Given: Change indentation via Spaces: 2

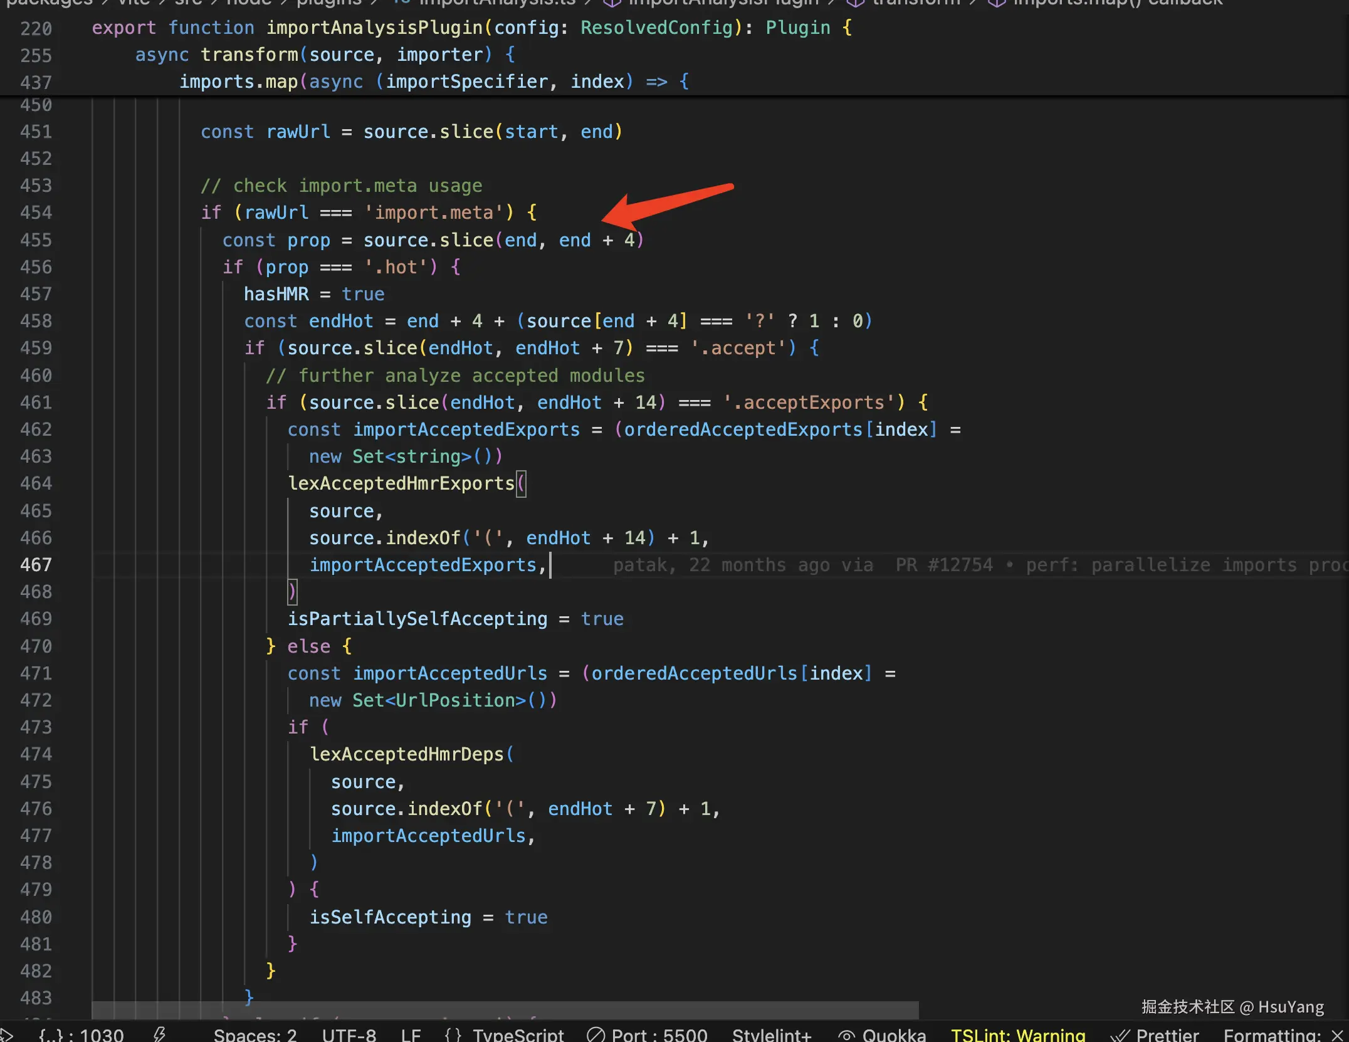Looking at the screenshot, I should [x=255, y=1034].
